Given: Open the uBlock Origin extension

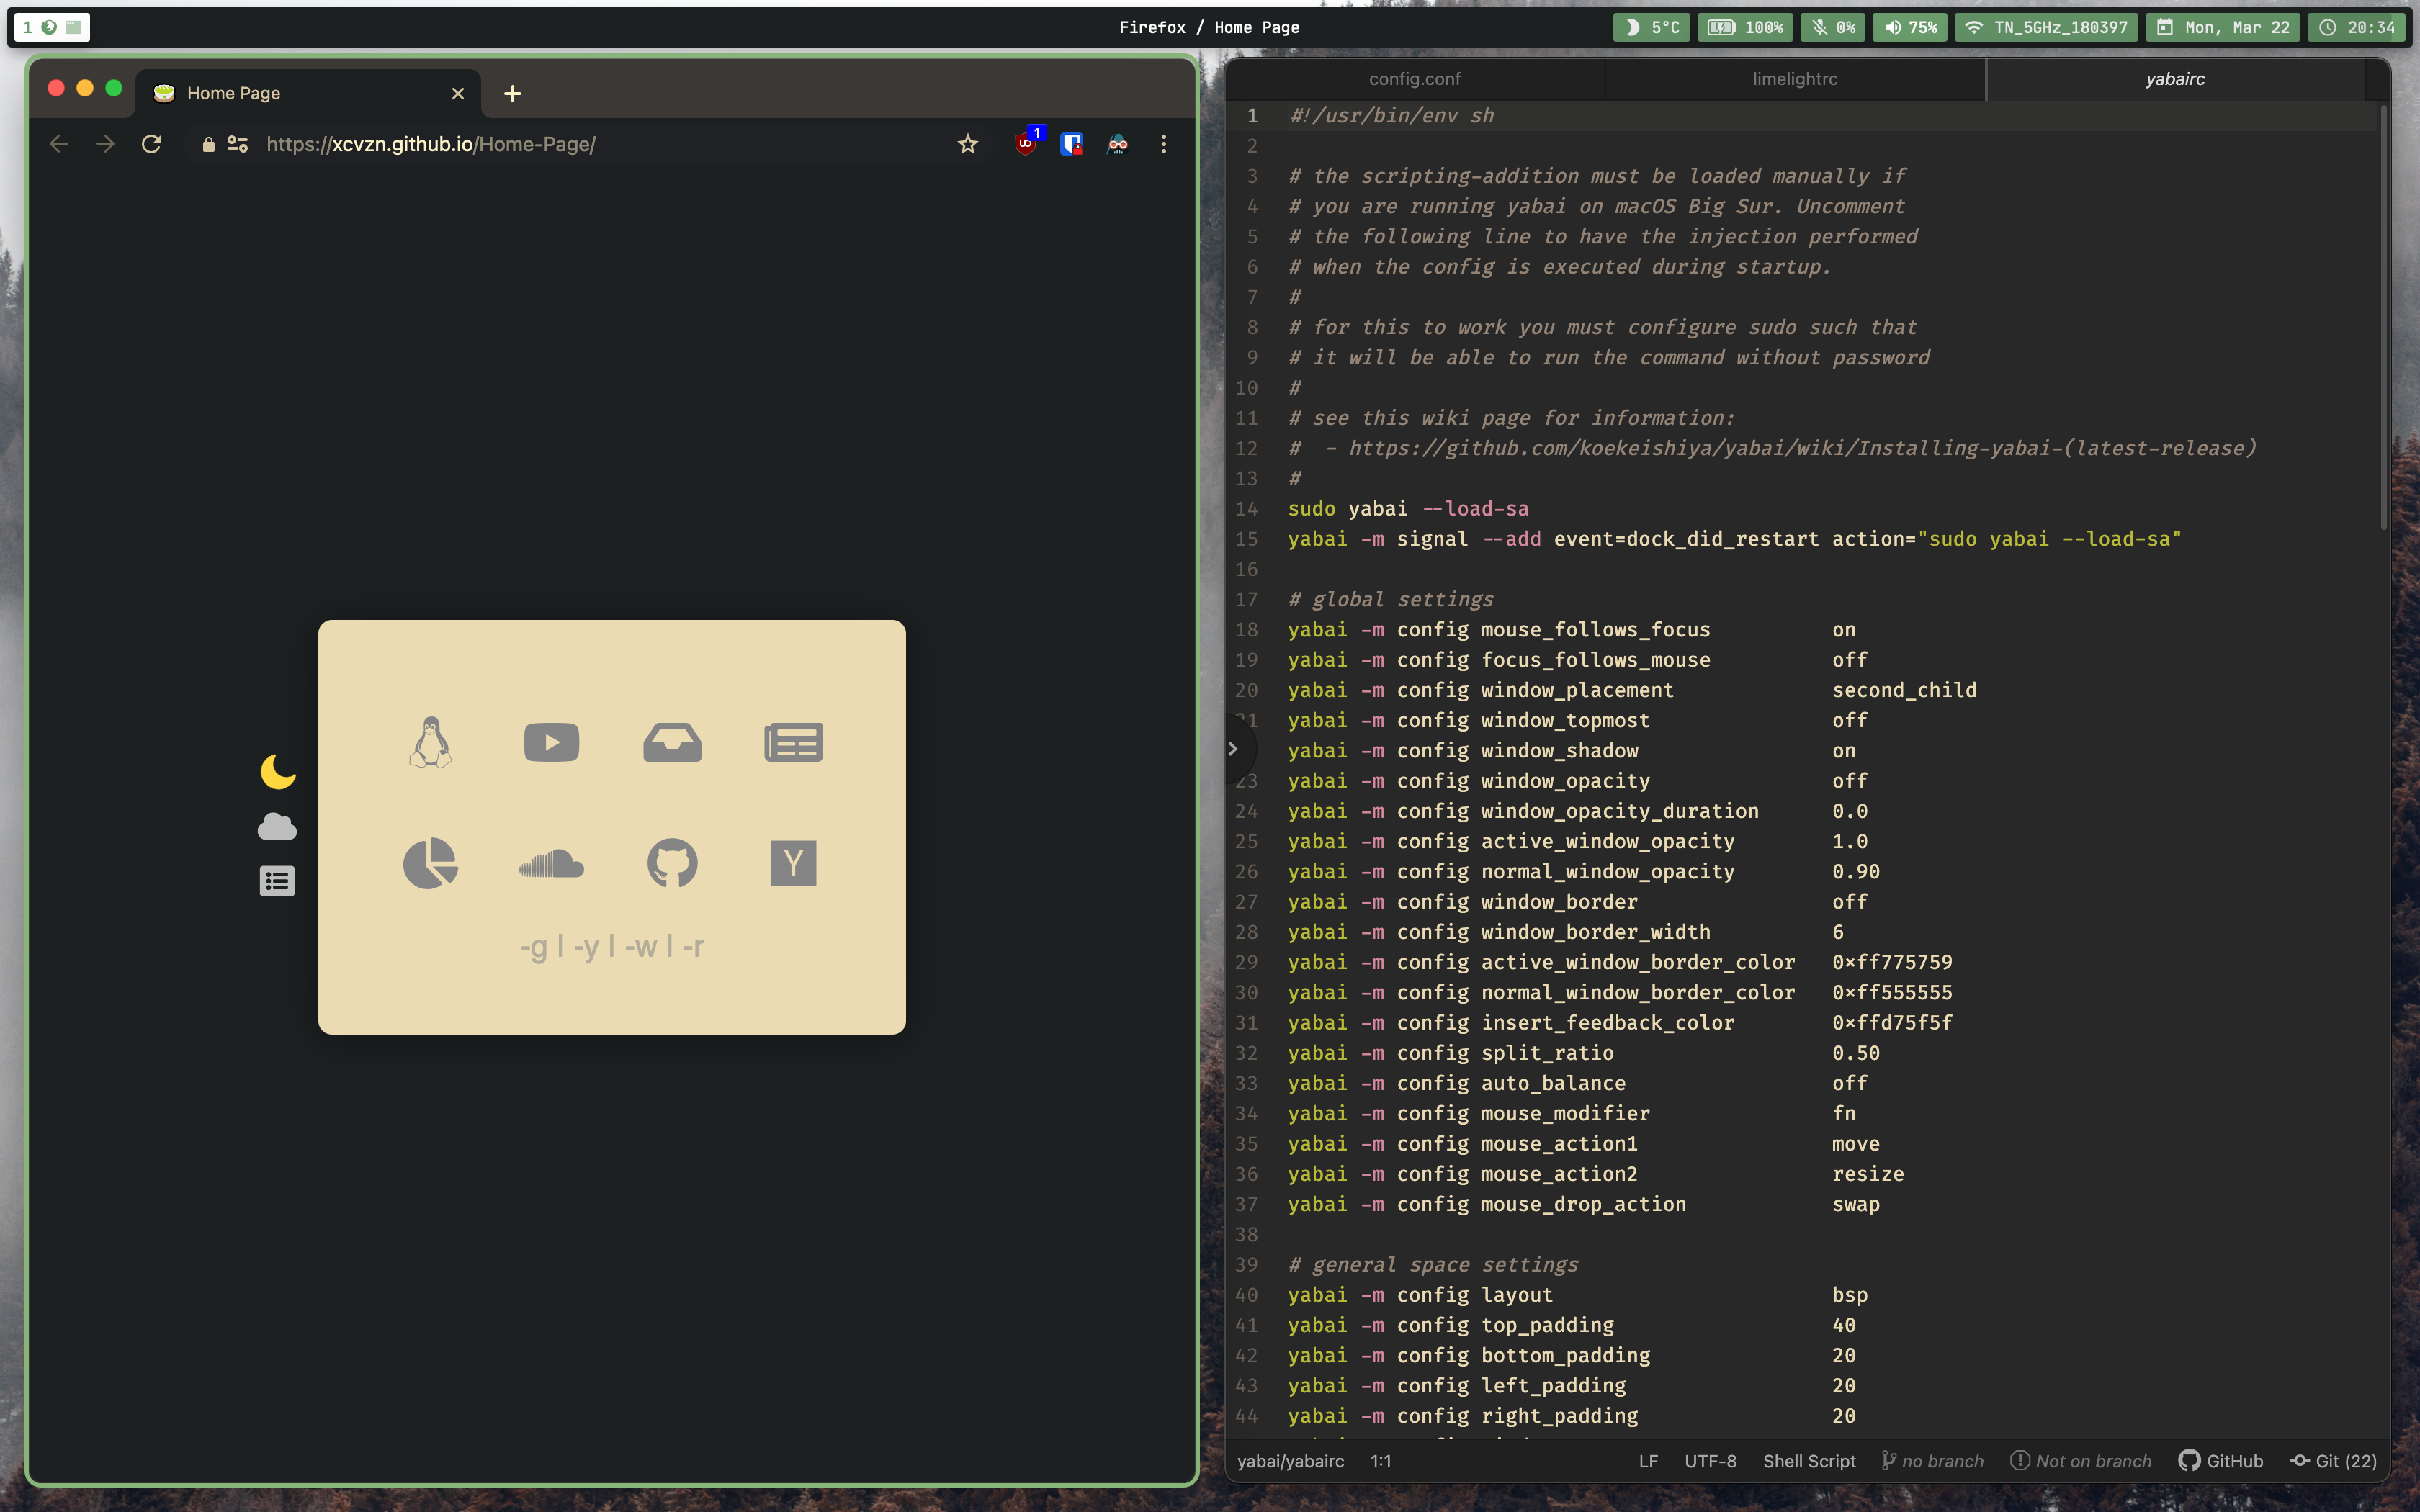Looking at the screenshot, I should click(x=1025, y=144).
